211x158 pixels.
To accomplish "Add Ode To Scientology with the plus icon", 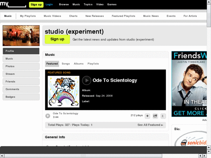I will pos(147,116).
